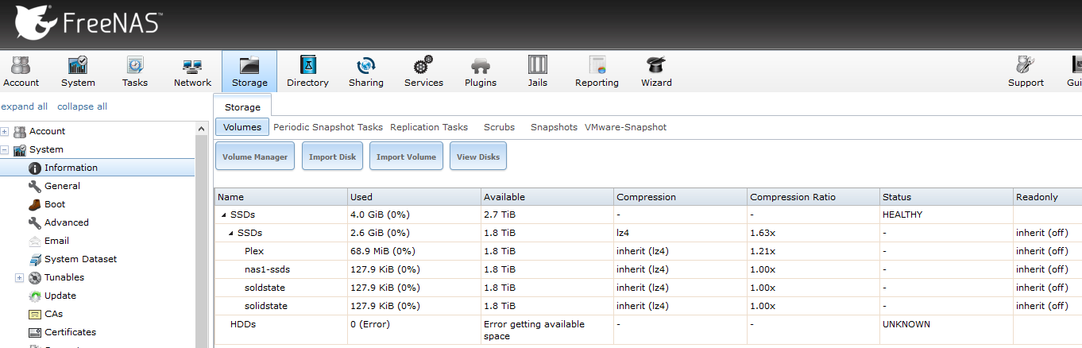Open the Snapshots tab

point(554,127)
